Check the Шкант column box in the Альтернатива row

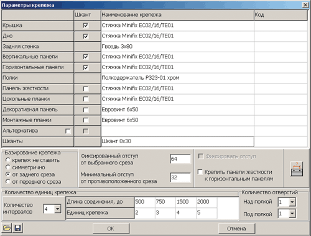(x=85, y=131)
